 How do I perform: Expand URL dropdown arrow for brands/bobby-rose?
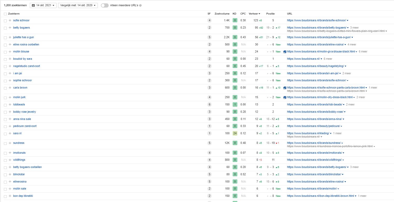345,112
